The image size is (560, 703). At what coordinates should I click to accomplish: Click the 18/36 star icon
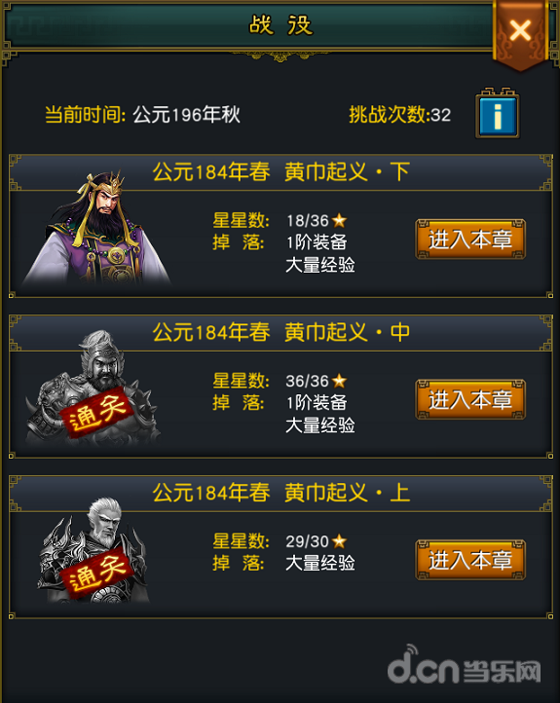tap(339, 220)
